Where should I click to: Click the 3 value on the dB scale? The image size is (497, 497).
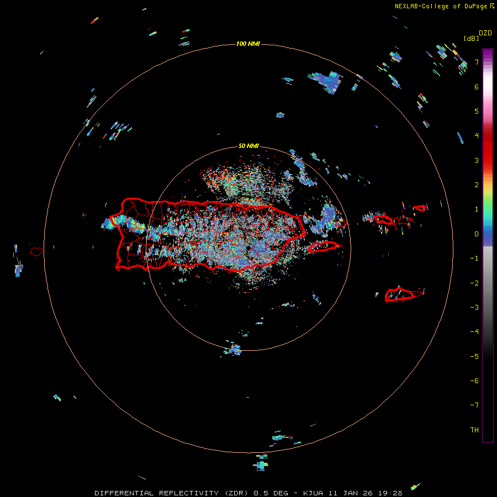pos(477,160)
